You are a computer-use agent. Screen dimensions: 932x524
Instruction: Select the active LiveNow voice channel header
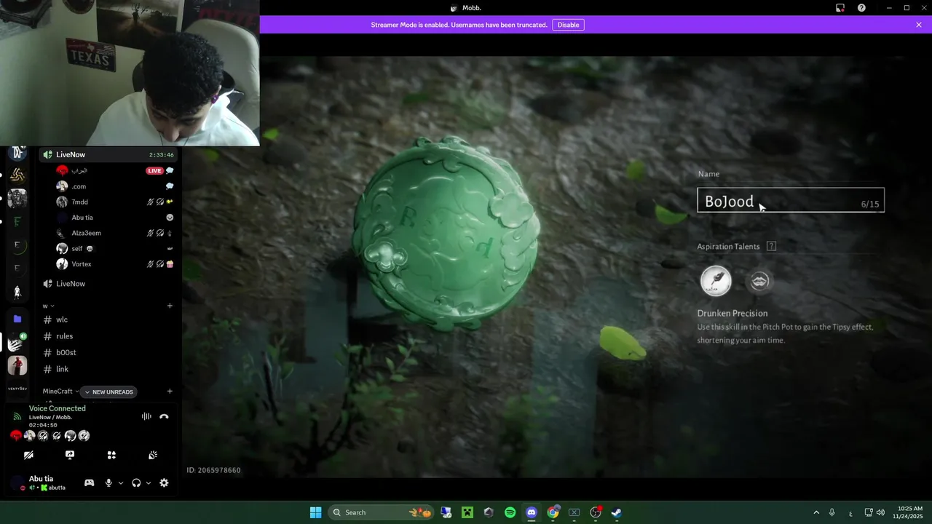coord(109,154)
